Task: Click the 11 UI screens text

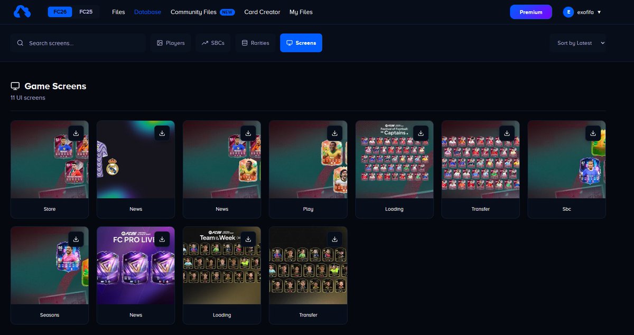Action: pos(28,98)
